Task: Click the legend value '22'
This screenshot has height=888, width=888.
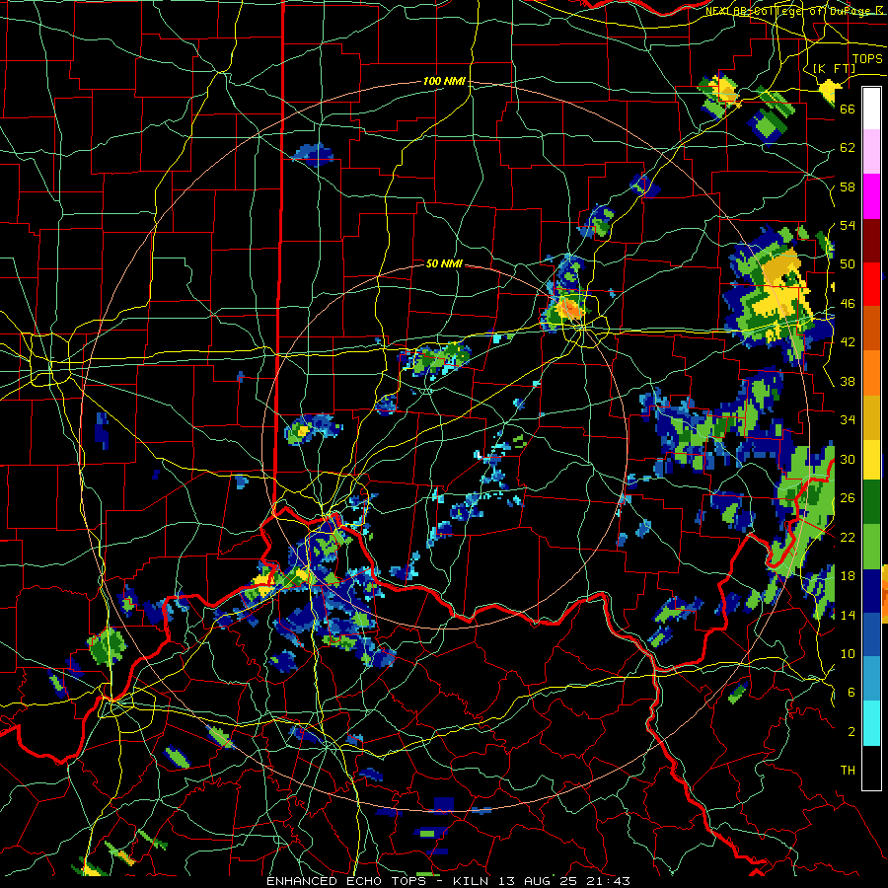Action: click(848, 537)
